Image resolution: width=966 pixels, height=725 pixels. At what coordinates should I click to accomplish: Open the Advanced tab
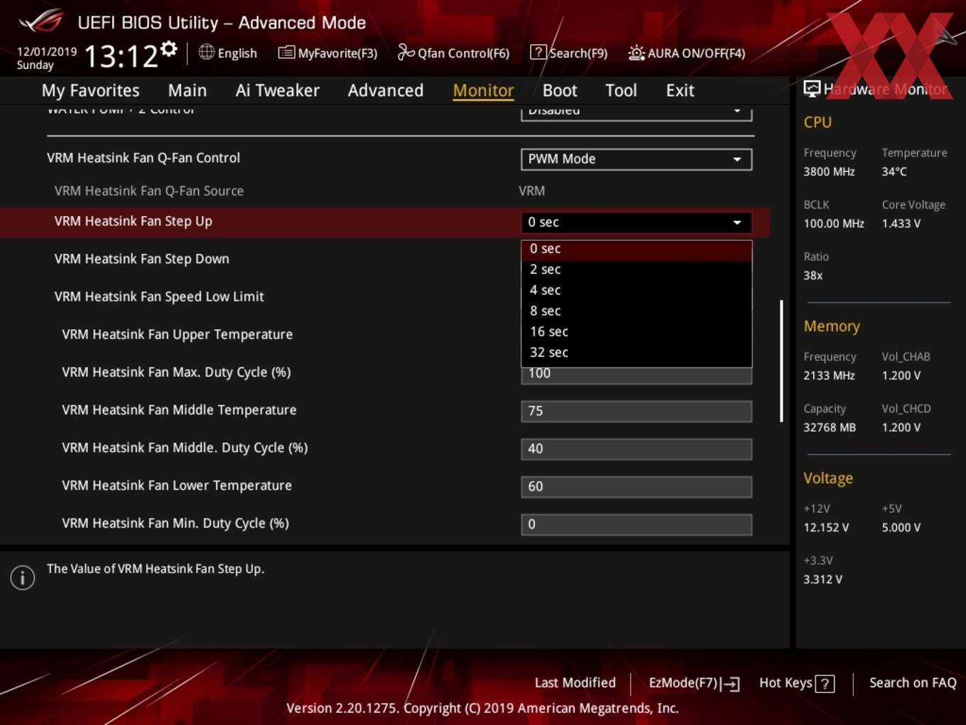coord(386,90)
